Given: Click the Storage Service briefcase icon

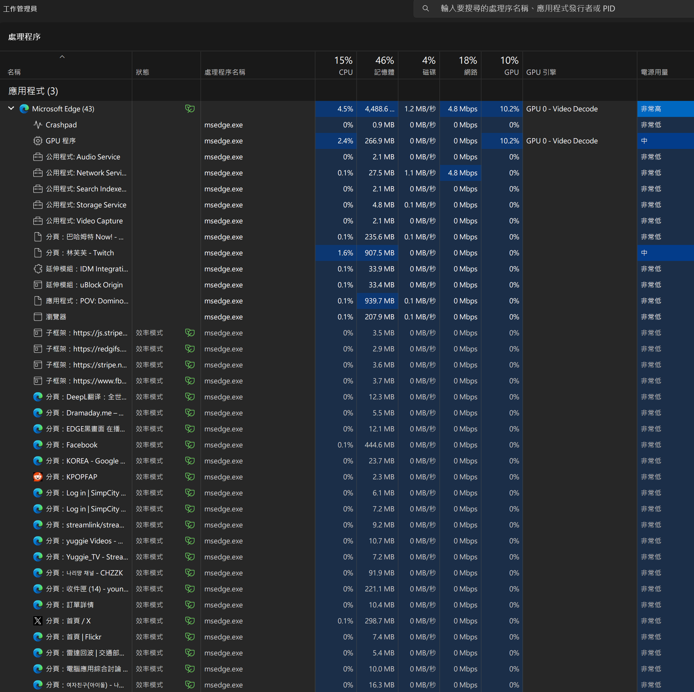Looking at the screenshot, I should pos(38,205).
